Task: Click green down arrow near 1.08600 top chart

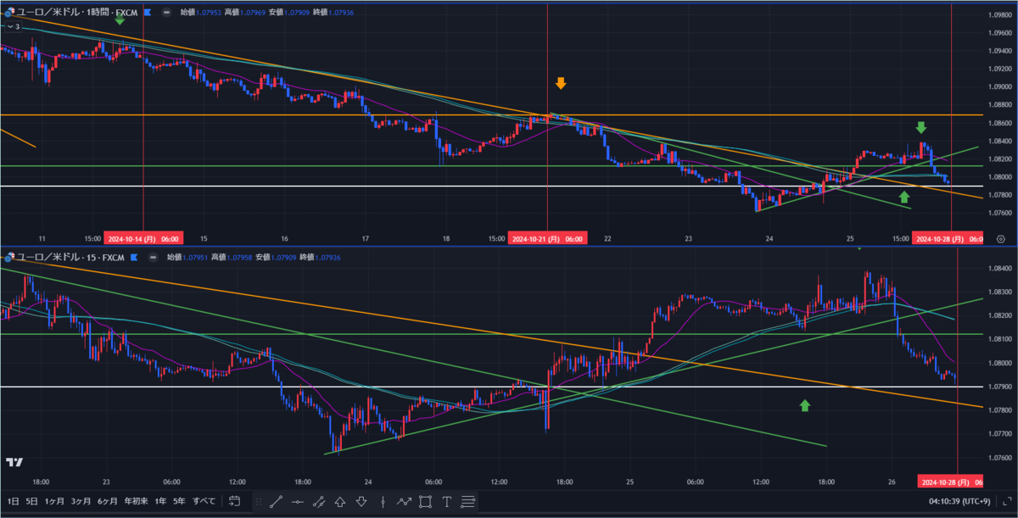Action: tap(921, 127)
